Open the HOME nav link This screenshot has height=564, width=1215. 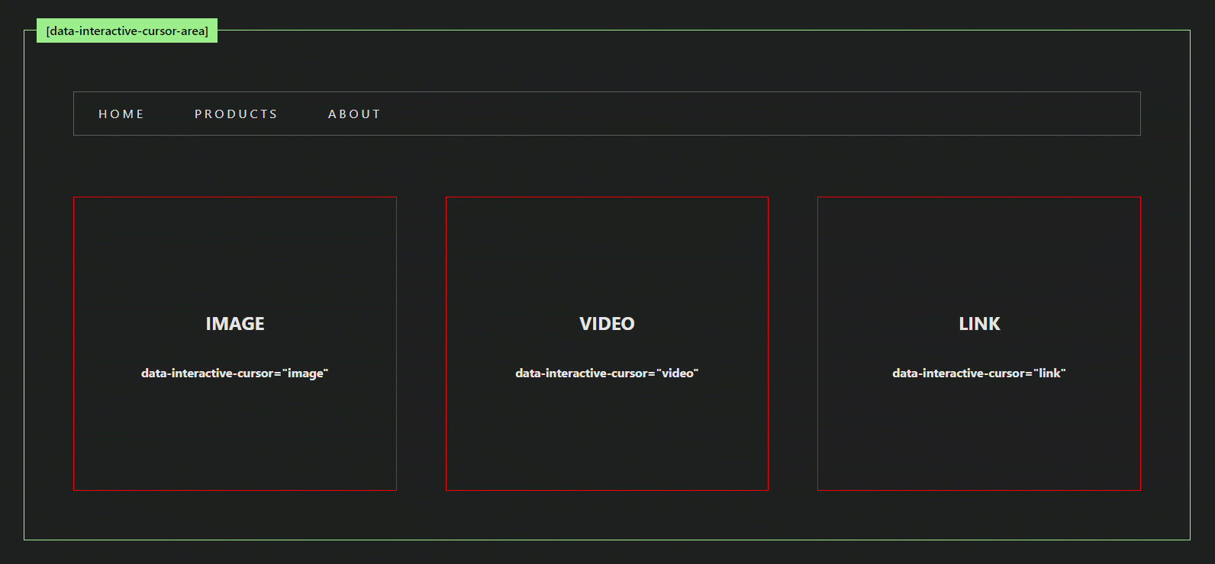click(121, 114)
